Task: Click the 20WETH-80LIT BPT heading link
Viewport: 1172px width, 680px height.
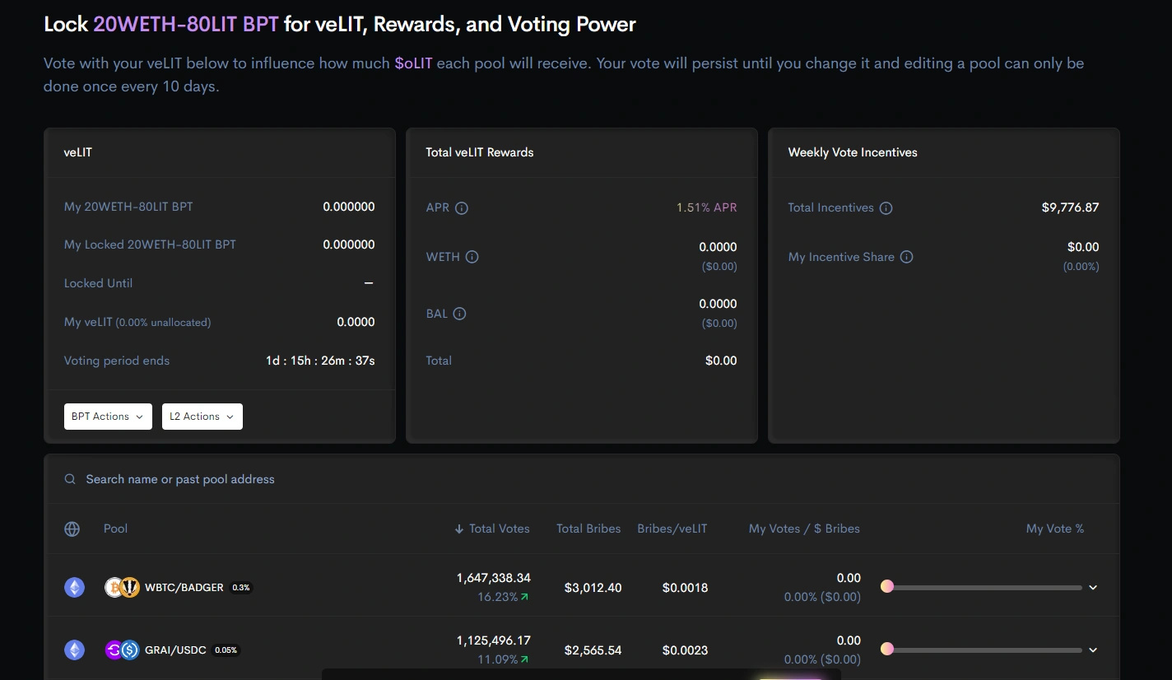Action: 186,24
